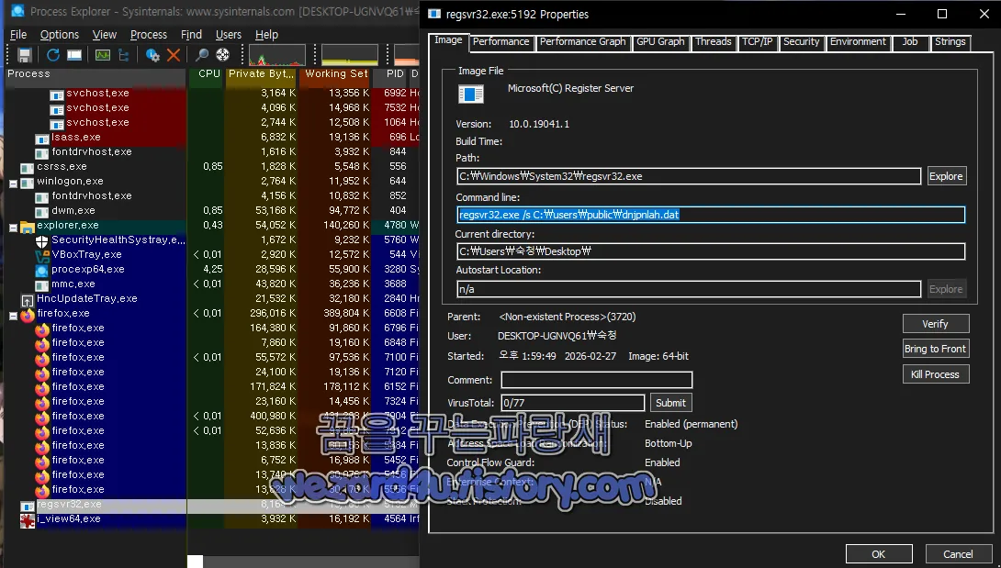
Task: Click the Kill Process button in Properties
Action: coord(935,374)
